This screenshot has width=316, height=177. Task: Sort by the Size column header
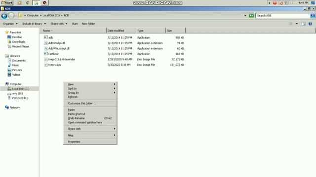pos(175,30)
